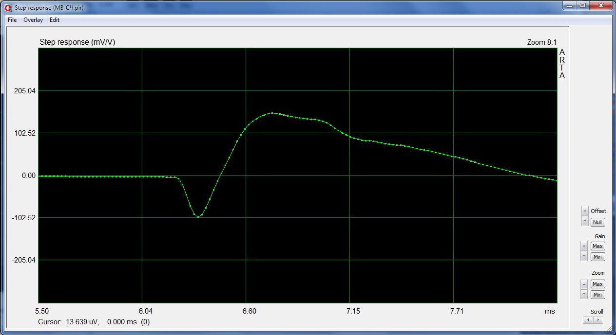Click the Cursor readout '13.639 uV'

(82, 322)
